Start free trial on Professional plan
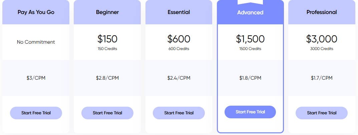Image resolution: width=358 pixels, height=135 pixels. click(x=322, y=113)
